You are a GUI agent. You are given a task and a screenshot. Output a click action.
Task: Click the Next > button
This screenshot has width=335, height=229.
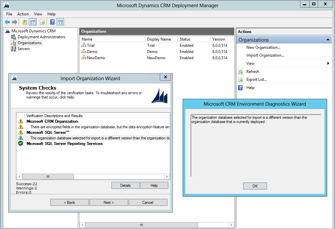pos(109,202)
